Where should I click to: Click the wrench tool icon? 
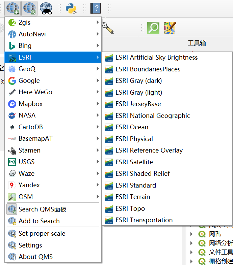click(108, 28)
